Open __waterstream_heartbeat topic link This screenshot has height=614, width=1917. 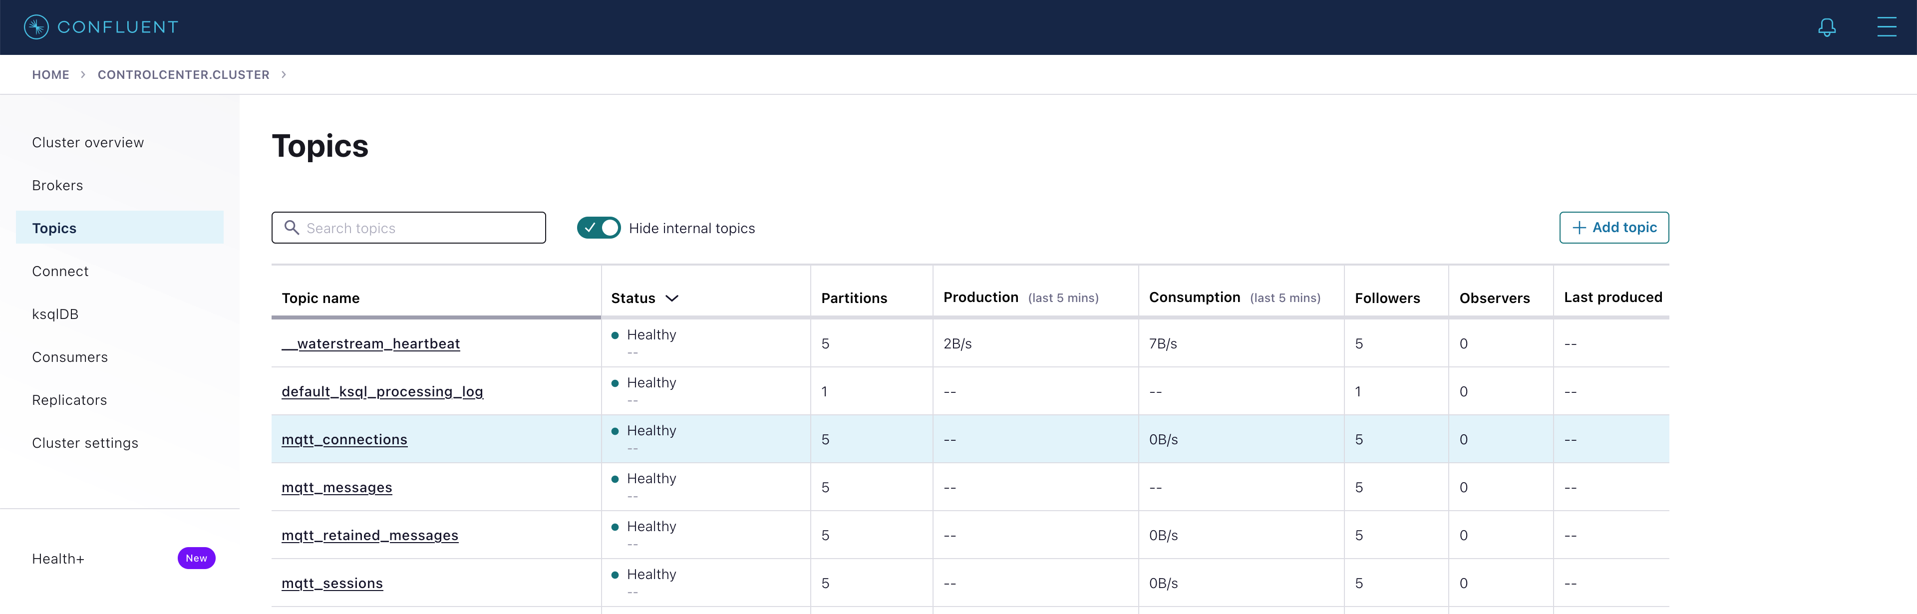(x=370, y=344)
